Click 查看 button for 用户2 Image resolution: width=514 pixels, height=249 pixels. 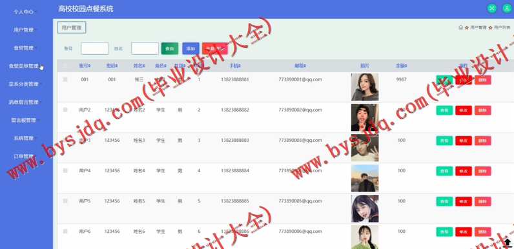(x=444, y=110)
